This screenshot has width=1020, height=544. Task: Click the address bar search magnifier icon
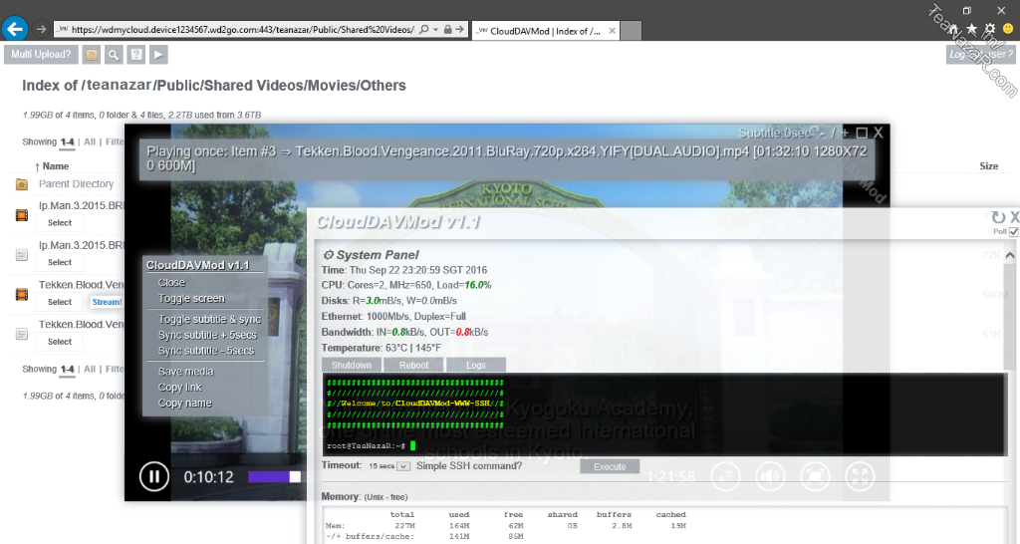[424, 29]
